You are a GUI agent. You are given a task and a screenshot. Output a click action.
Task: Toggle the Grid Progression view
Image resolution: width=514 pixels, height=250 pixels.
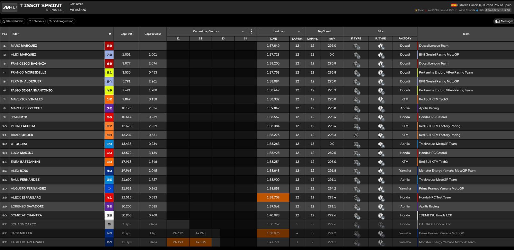[61, 21]
